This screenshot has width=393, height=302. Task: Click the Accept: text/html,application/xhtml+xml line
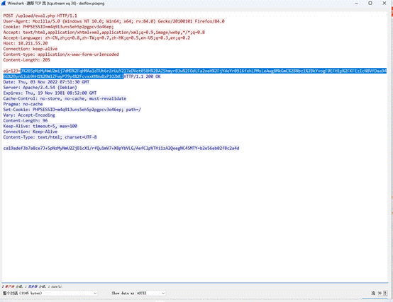point(104,33)
